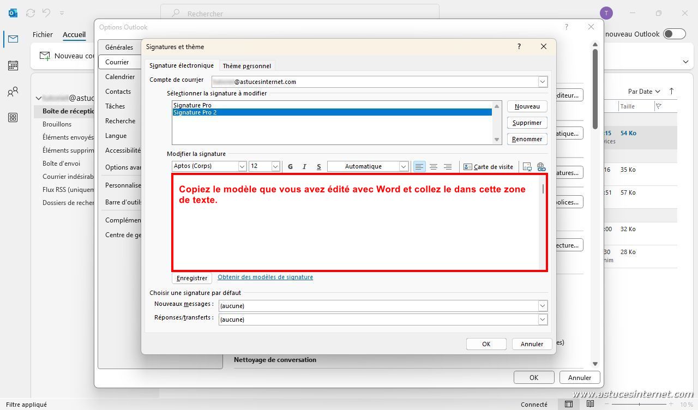
Task: Click the Carte de visite button
Action: (x=489, y=167)
